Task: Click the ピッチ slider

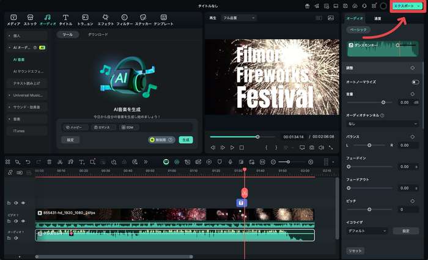Action: (x=369, y=209)
